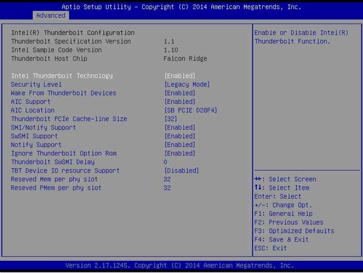
Task: Select the Notify Support option
Action: pyautogui.click(x=36, y=145)
